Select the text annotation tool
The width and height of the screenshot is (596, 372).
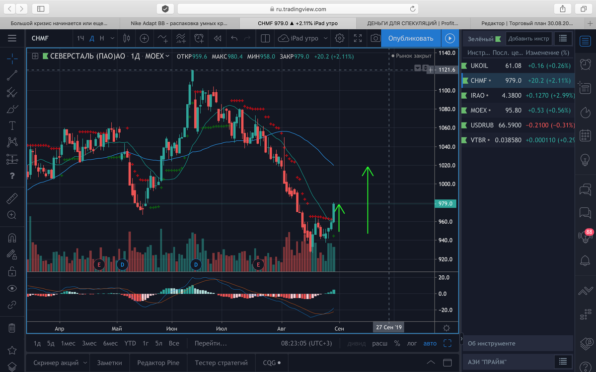(12, 125)
